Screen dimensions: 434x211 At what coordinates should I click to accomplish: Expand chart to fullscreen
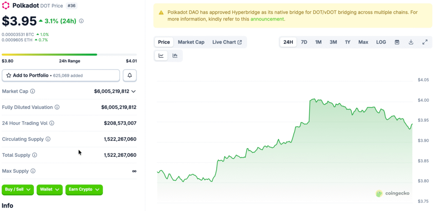click(x=425, y=42)
